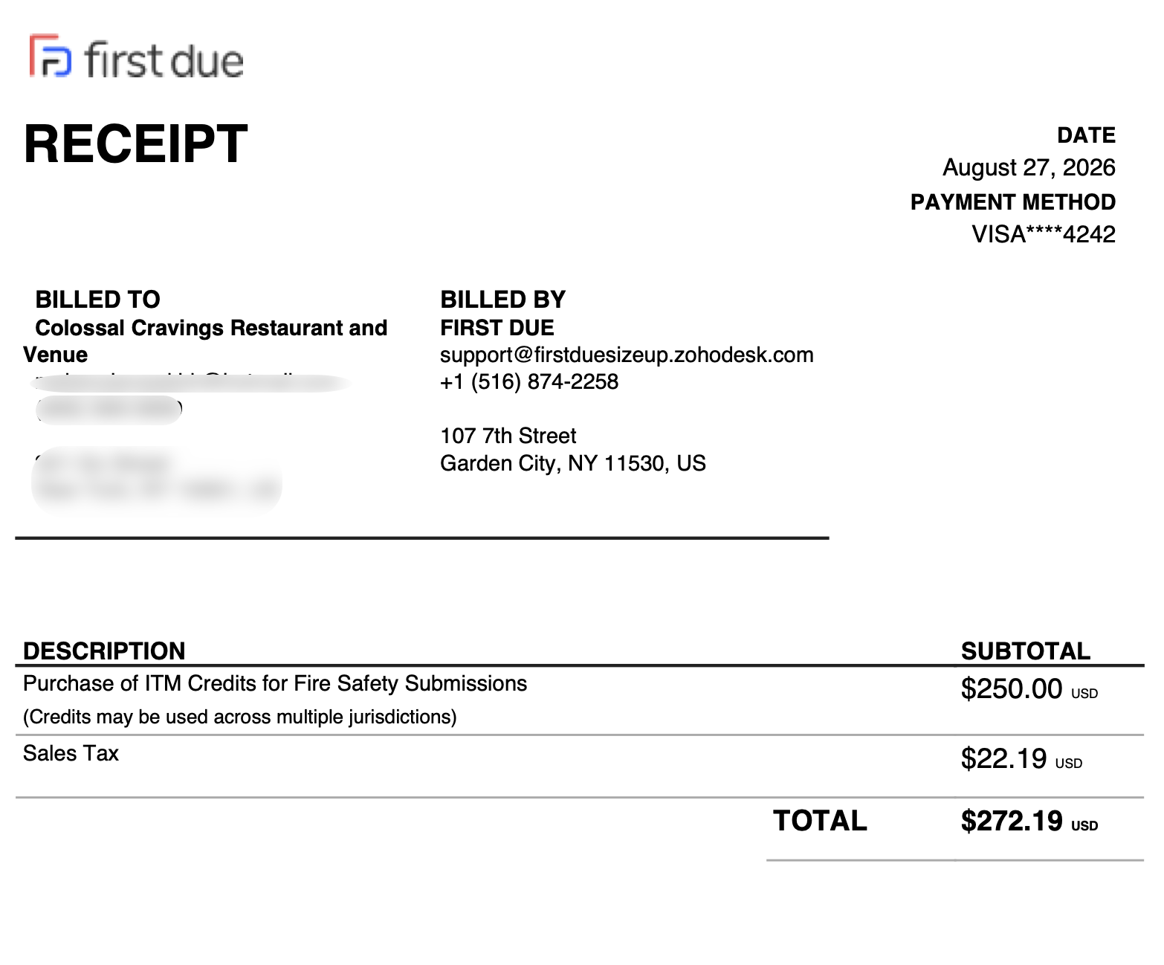Select the date August 27, 2026
The height and width of the screenshot is (965, 1164).
click(x=1029, y=167)
